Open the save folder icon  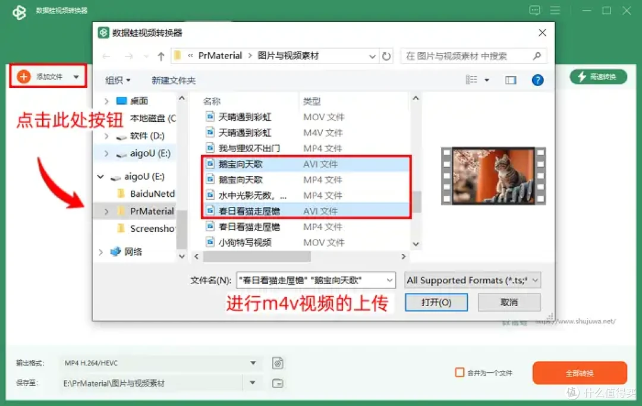click(x=278, y=383)
